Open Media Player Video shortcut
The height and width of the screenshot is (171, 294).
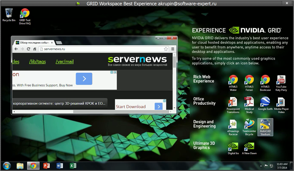pos(281,105)
